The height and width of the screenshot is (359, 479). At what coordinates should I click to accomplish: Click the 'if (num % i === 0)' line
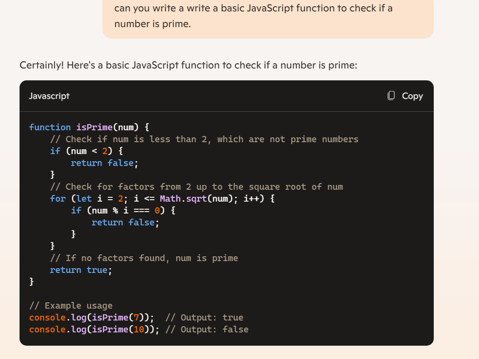pyautogui.click(x=123, y=210)
